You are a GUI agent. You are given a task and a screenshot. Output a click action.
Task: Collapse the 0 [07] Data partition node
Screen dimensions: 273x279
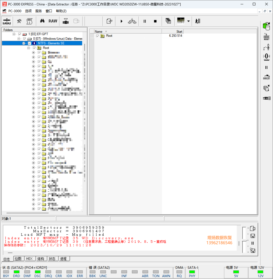tap(19, 39)
